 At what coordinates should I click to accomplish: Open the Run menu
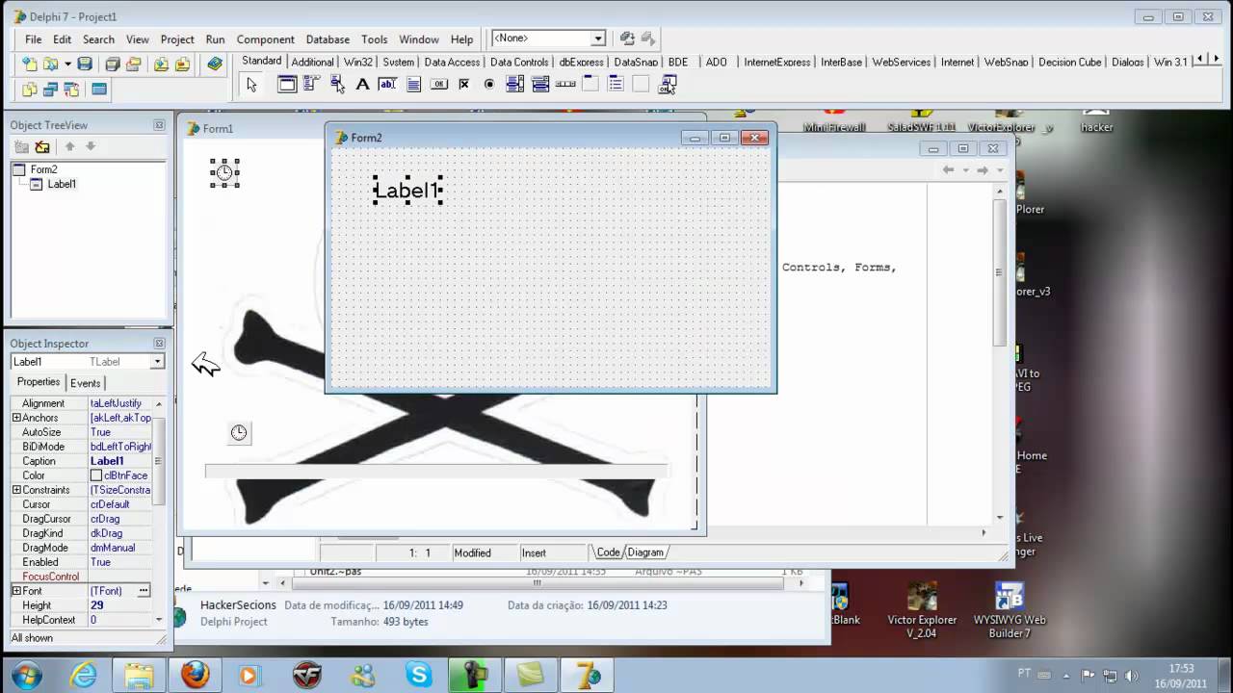coord(215,39)
